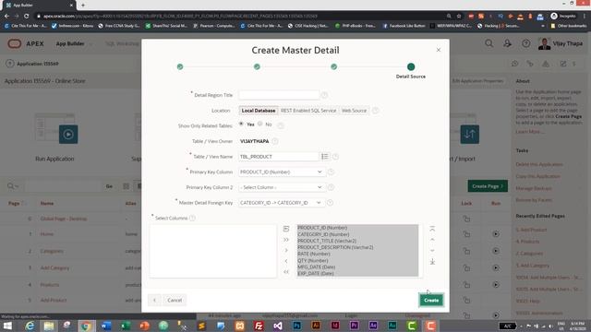Image resolution: width=591 pixels, height=332 pixels.
Task: Click the APEX logo
Action: point(26,43)
